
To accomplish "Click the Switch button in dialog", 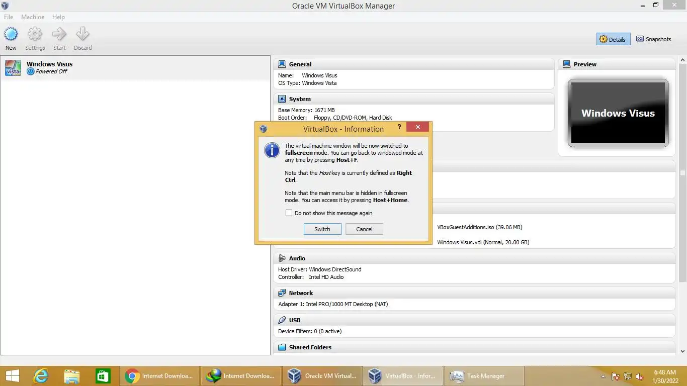I will pyautogui.click(x=322, y=229).
